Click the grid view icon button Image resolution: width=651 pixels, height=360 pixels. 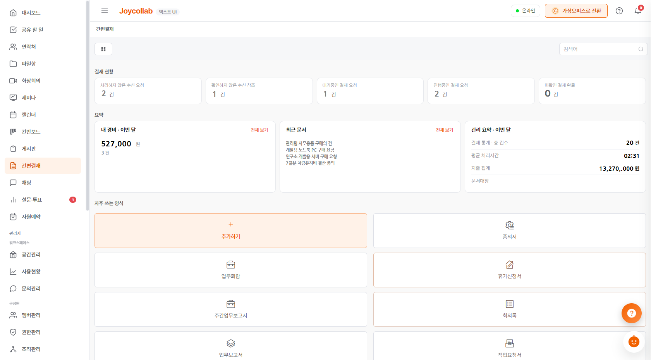pos(103,49)
